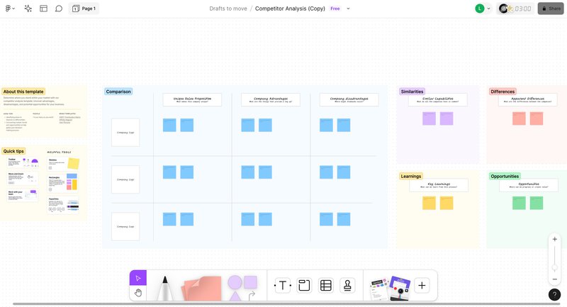This screenshot has width=567, height=307.
Task: Select the Stamp tool
Action: pyautogui.click(x=347, y=286)
